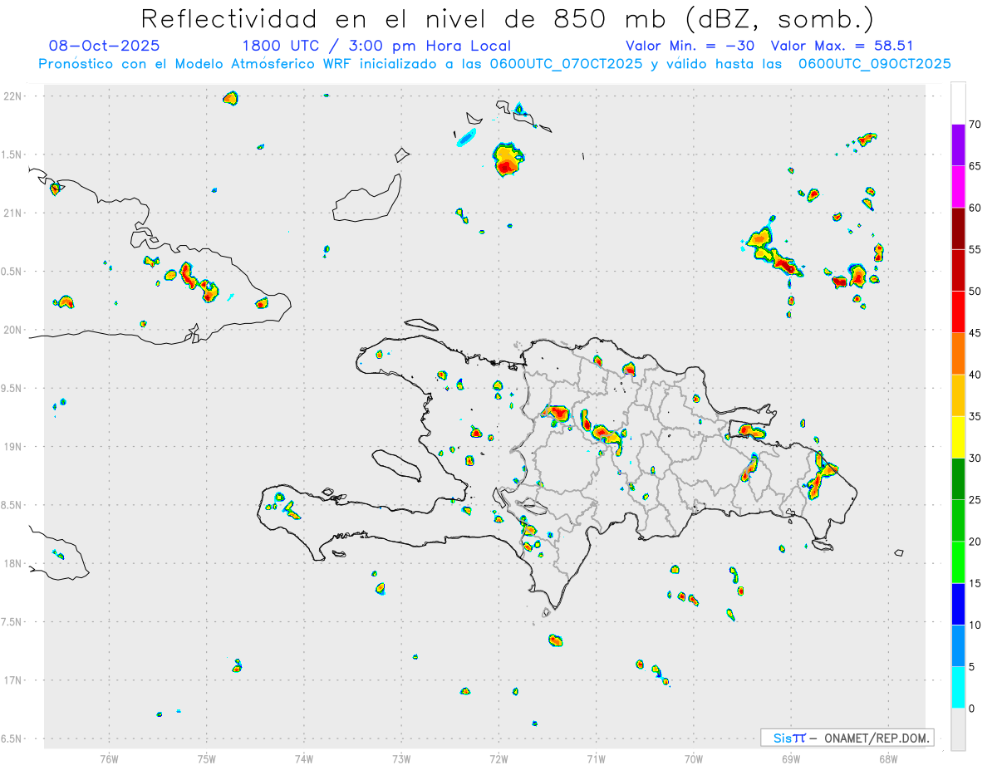Select the "7.5N" latitude tick label
The width and height of the screenshot is (997, 770).
pos(12,622)
